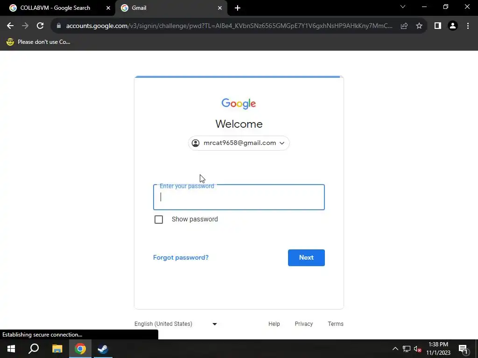This screenshot has height=358, width=478.
Task: Open the Privacy link
Action: point(303,324)
